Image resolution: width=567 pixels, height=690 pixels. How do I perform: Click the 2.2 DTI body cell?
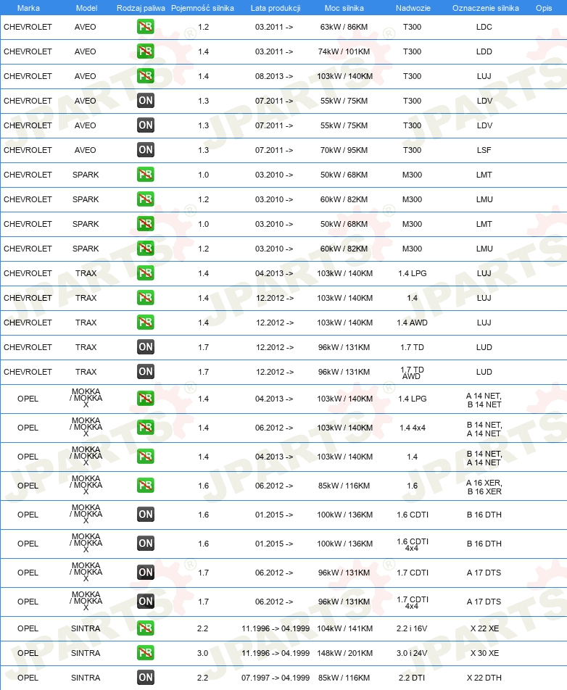point(412,678)
